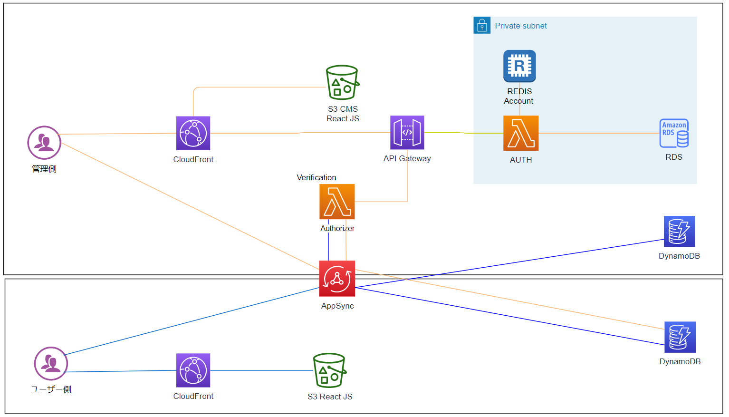Select the 'API Gateway' label
The image size is (729, 417).
407,159
